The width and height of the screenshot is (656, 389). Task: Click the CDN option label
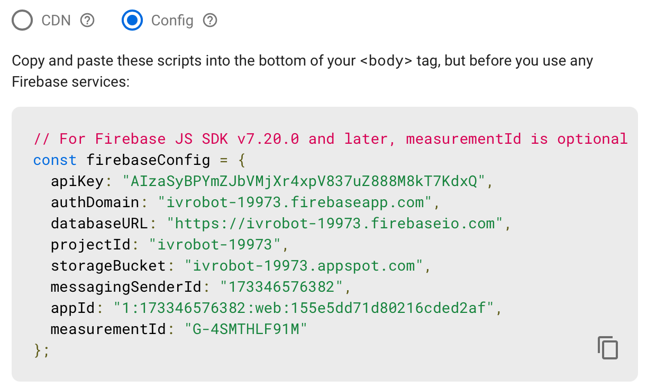pyautogui.click(x=56, y=21)
